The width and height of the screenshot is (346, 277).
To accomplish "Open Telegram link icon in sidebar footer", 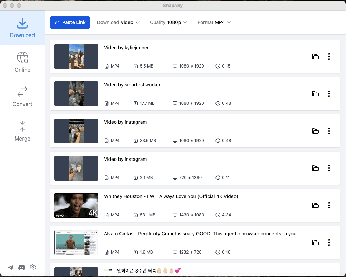I will pos(10,267).
